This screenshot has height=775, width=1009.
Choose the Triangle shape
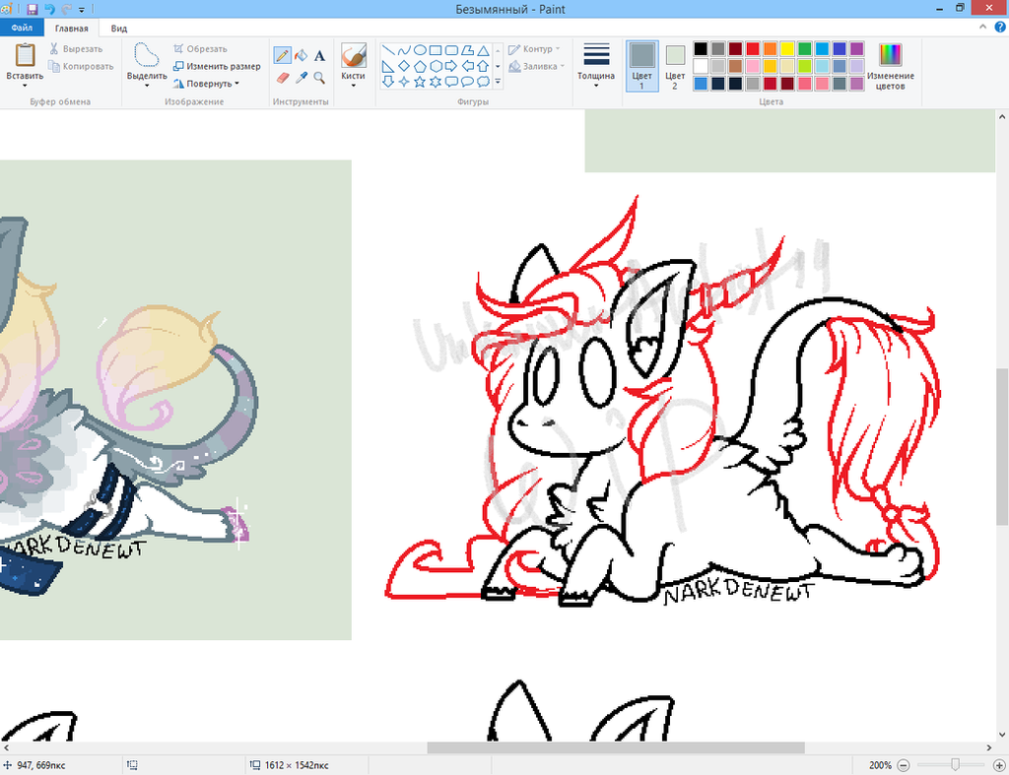coord(483,50)
